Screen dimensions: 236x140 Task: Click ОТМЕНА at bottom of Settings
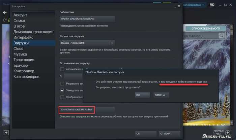pos(170,134)
